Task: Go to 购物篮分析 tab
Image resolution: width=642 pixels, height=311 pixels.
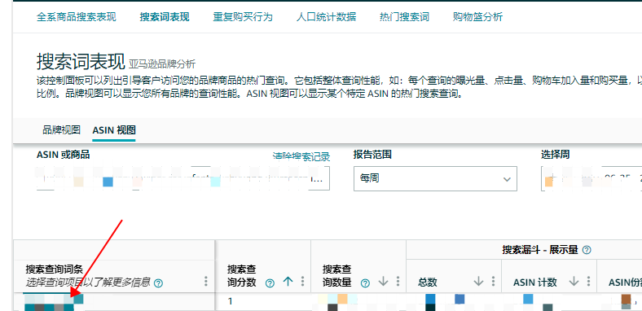Action: 477,17
